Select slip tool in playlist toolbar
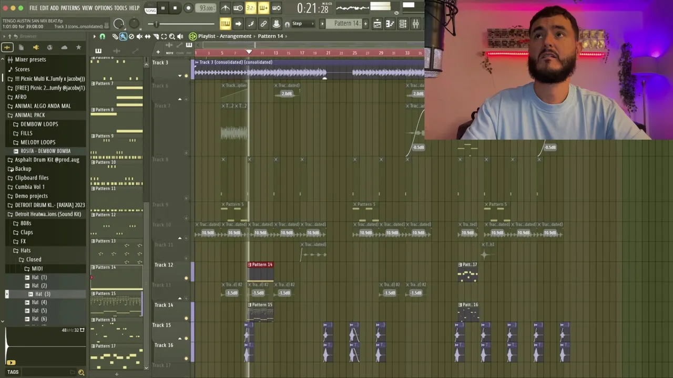The image size is (673, 378). (147, 36)
